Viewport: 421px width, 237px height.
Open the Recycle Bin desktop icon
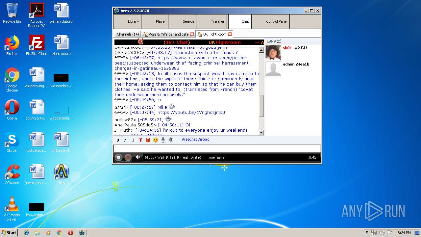pyautogui.click(x=12, y=13)
